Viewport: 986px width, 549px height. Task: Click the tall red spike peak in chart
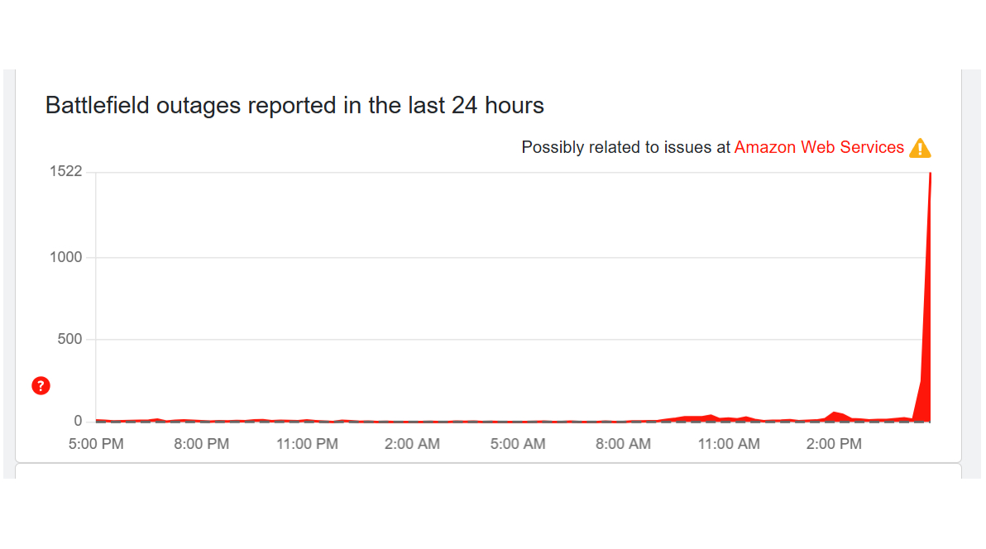click(x=929, y=248)
